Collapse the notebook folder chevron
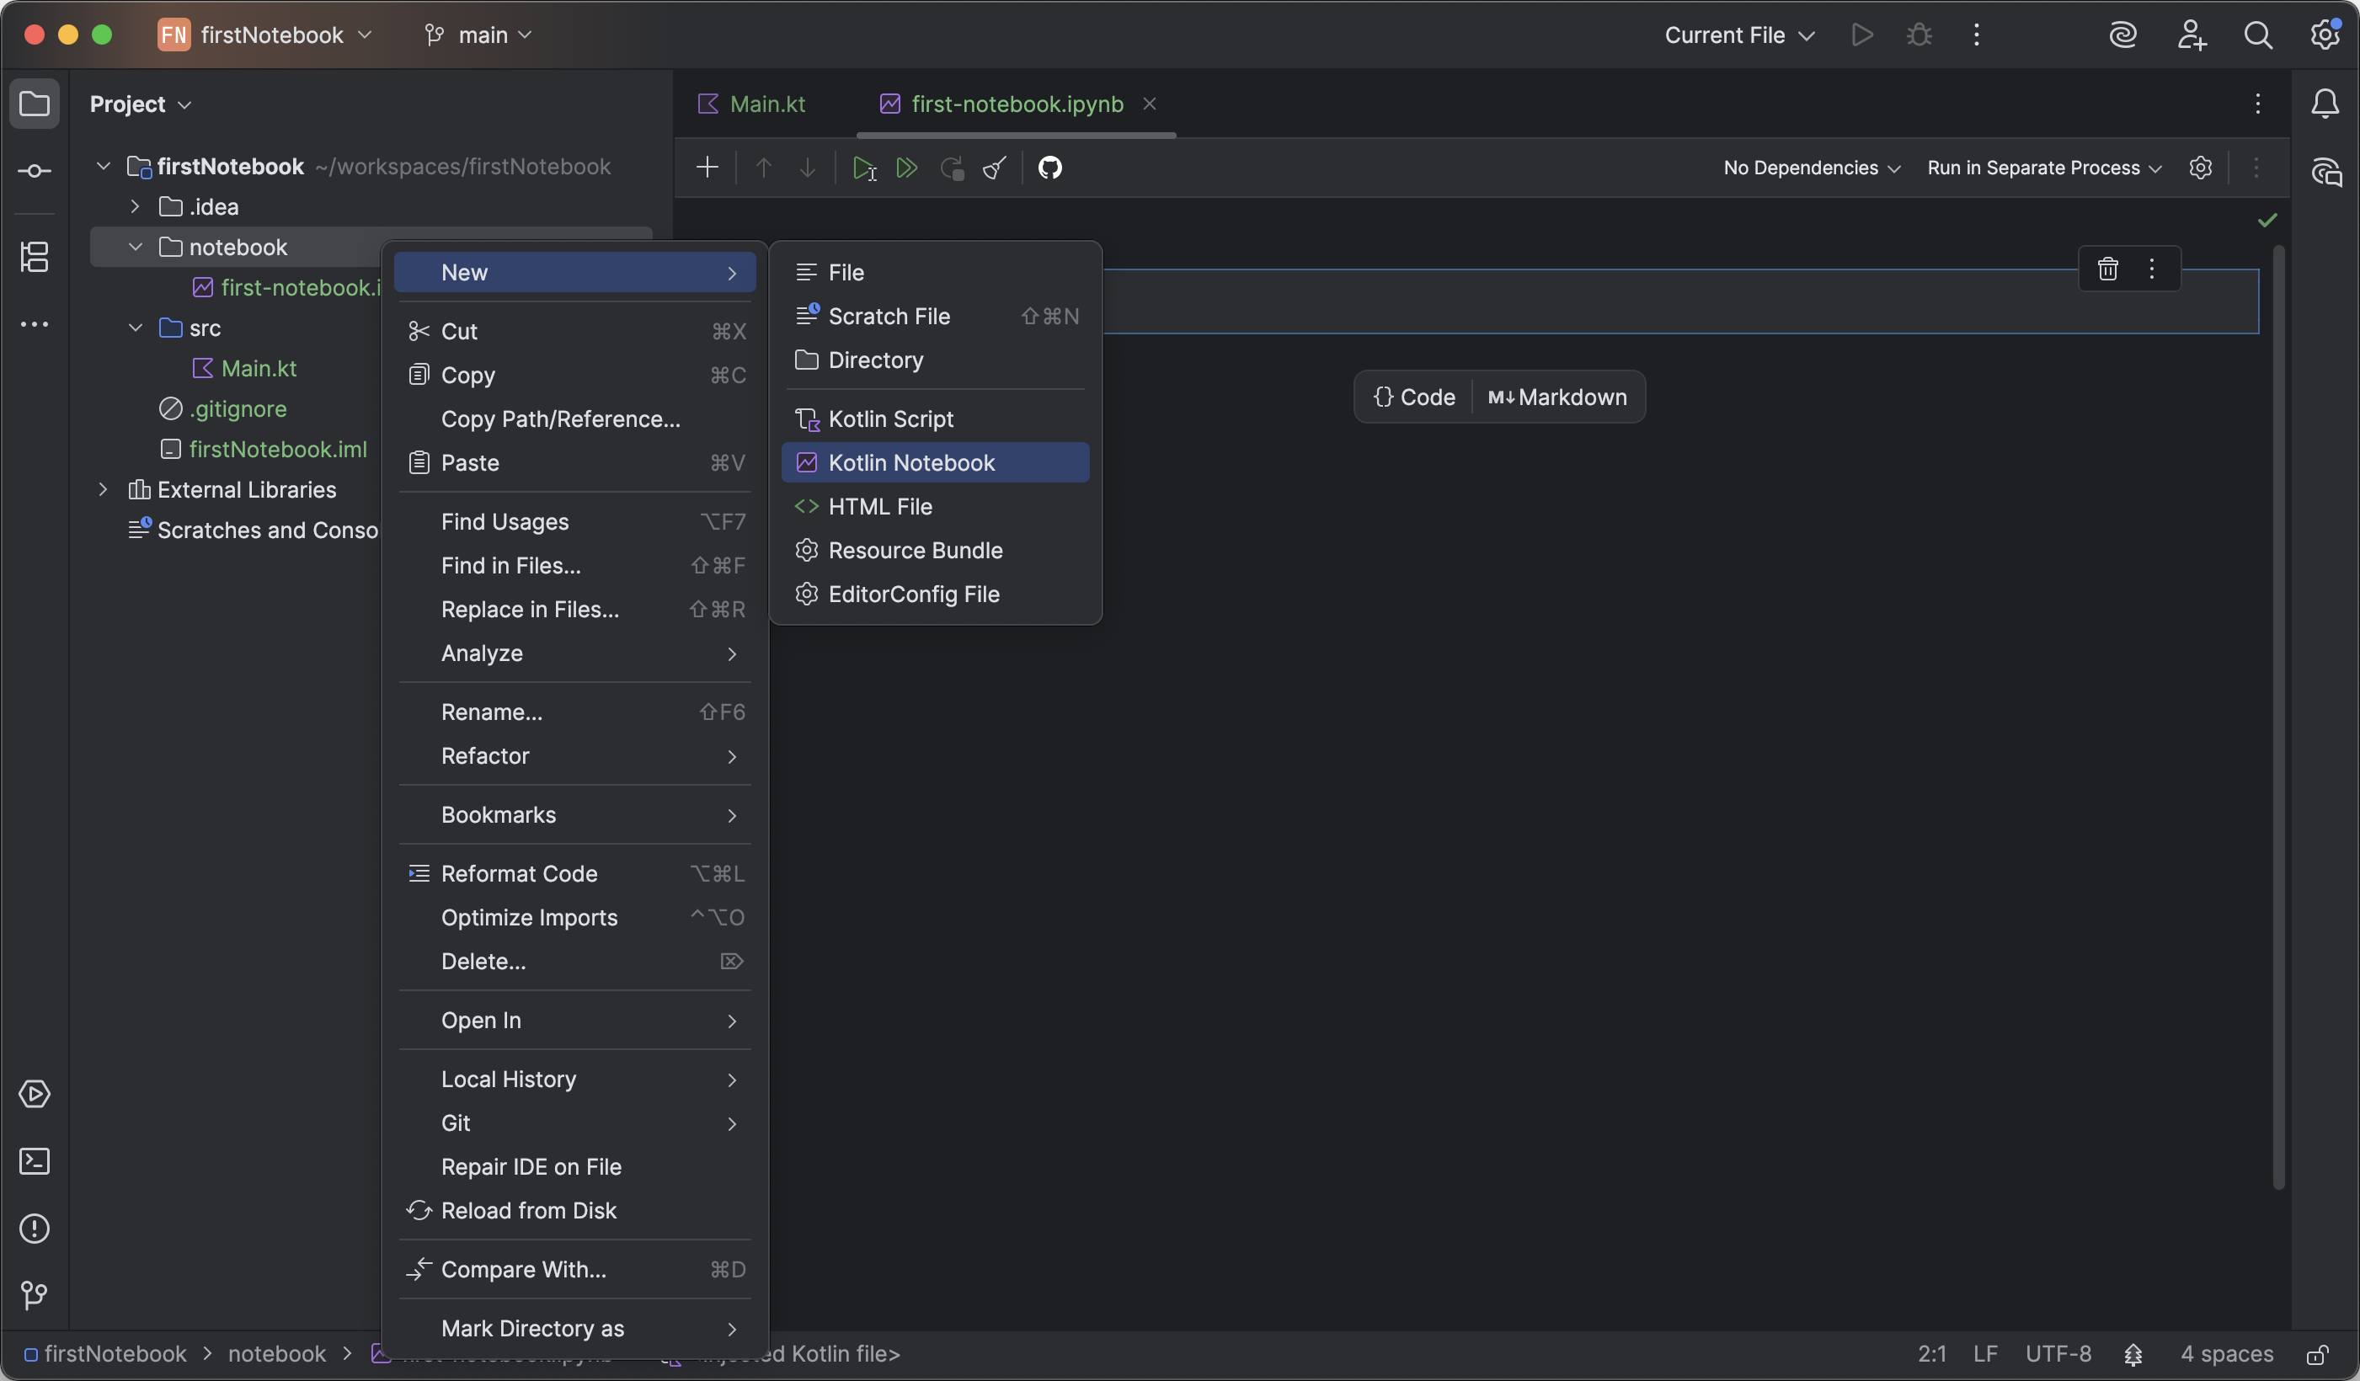 point(135,248)
